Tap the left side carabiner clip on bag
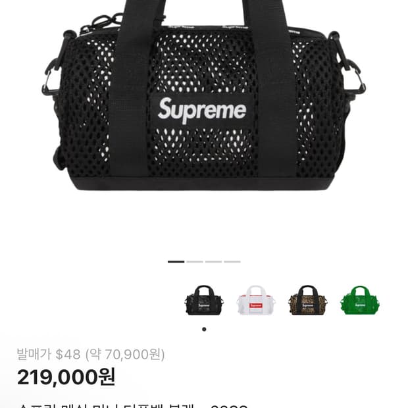408x408 pixels. (51, 77)
